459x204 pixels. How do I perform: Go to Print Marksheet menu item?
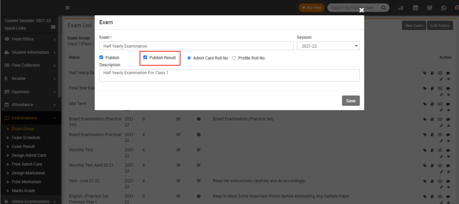(x=26, y=182)
